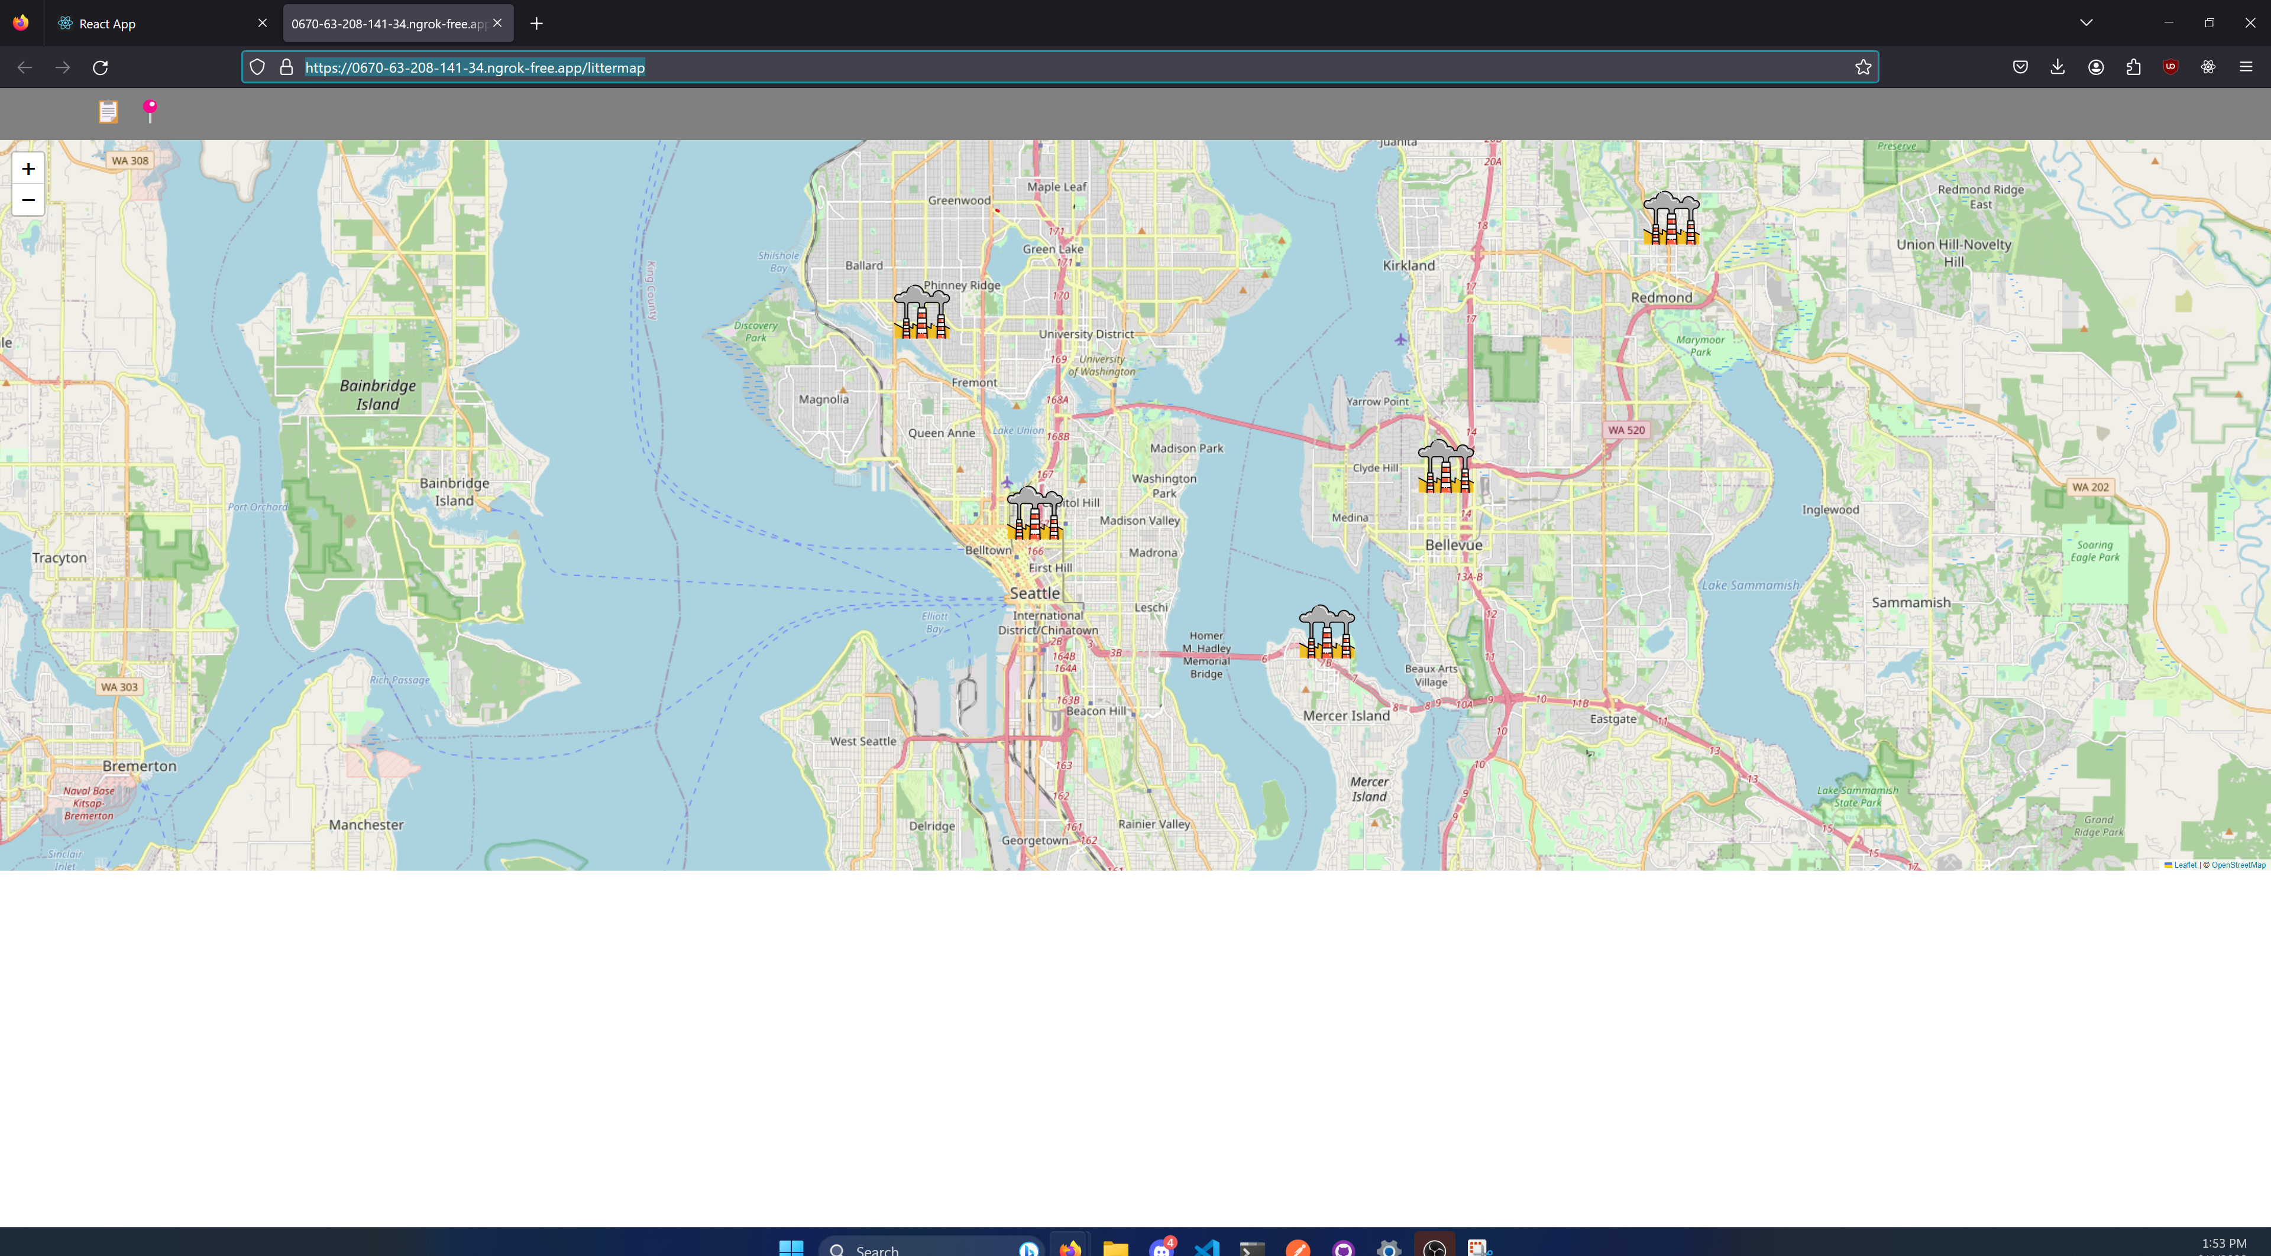This screenshot has width=2271, height=1256.
Task: Select the factory marker near Redmond
Action: [1671, 219]
